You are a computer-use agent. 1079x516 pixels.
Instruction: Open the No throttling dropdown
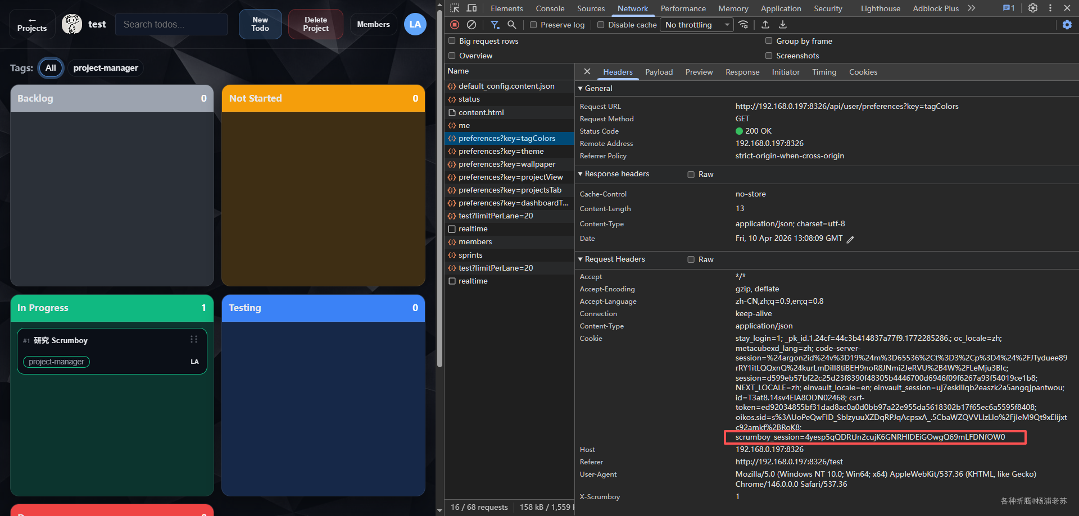[x=697, y=25]
